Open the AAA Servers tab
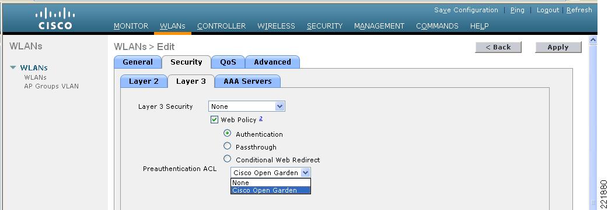 pyautogui.click(x=247, y=81)
